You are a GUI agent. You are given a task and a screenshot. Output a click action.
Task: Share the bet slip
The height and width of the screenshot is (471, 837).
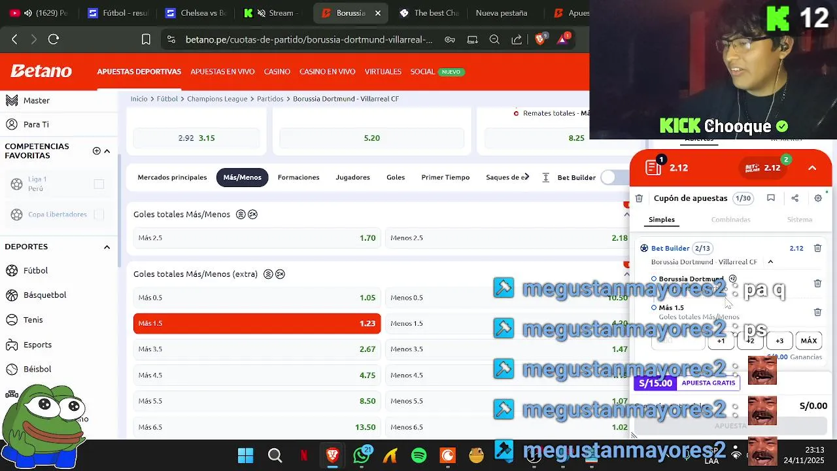(794, 198)
